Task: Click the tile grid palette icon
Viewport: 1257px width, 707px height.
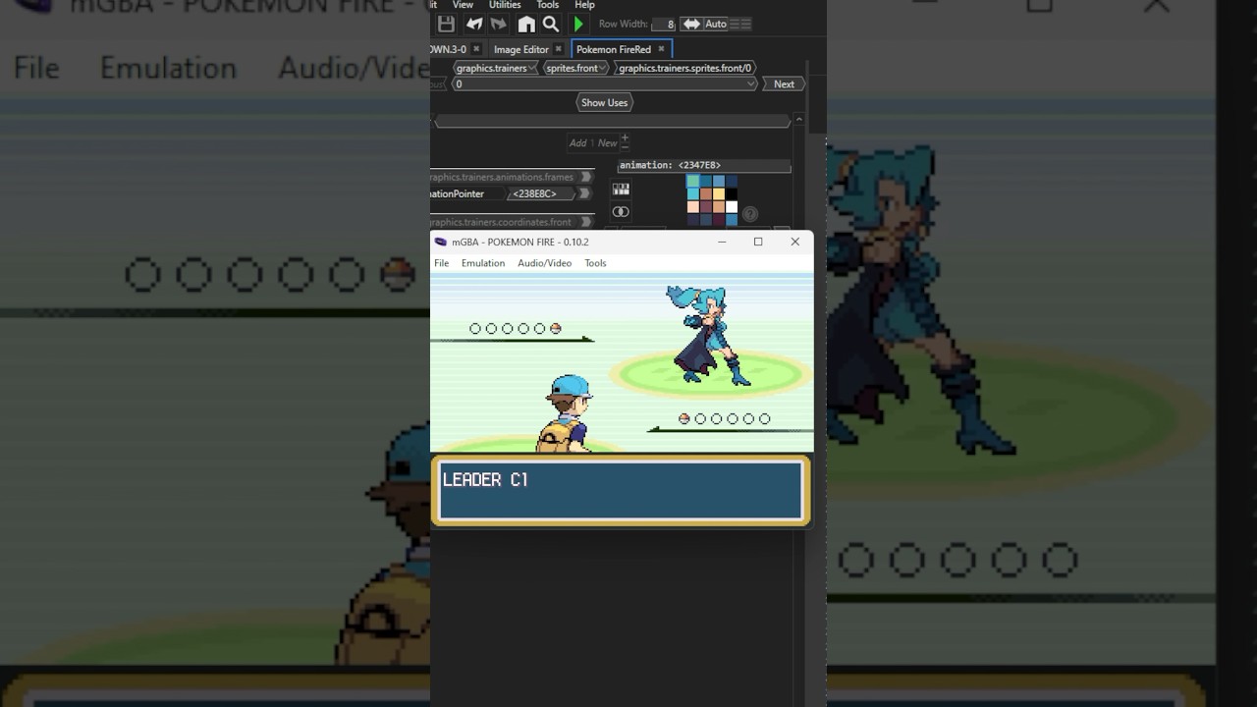Action: tap(621, 190)
